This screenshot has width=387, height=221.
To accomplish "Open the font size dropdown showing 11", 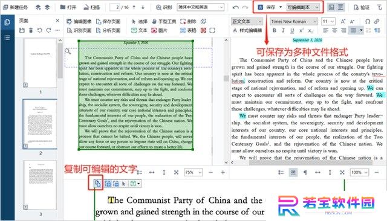I will tap(328, 22).
